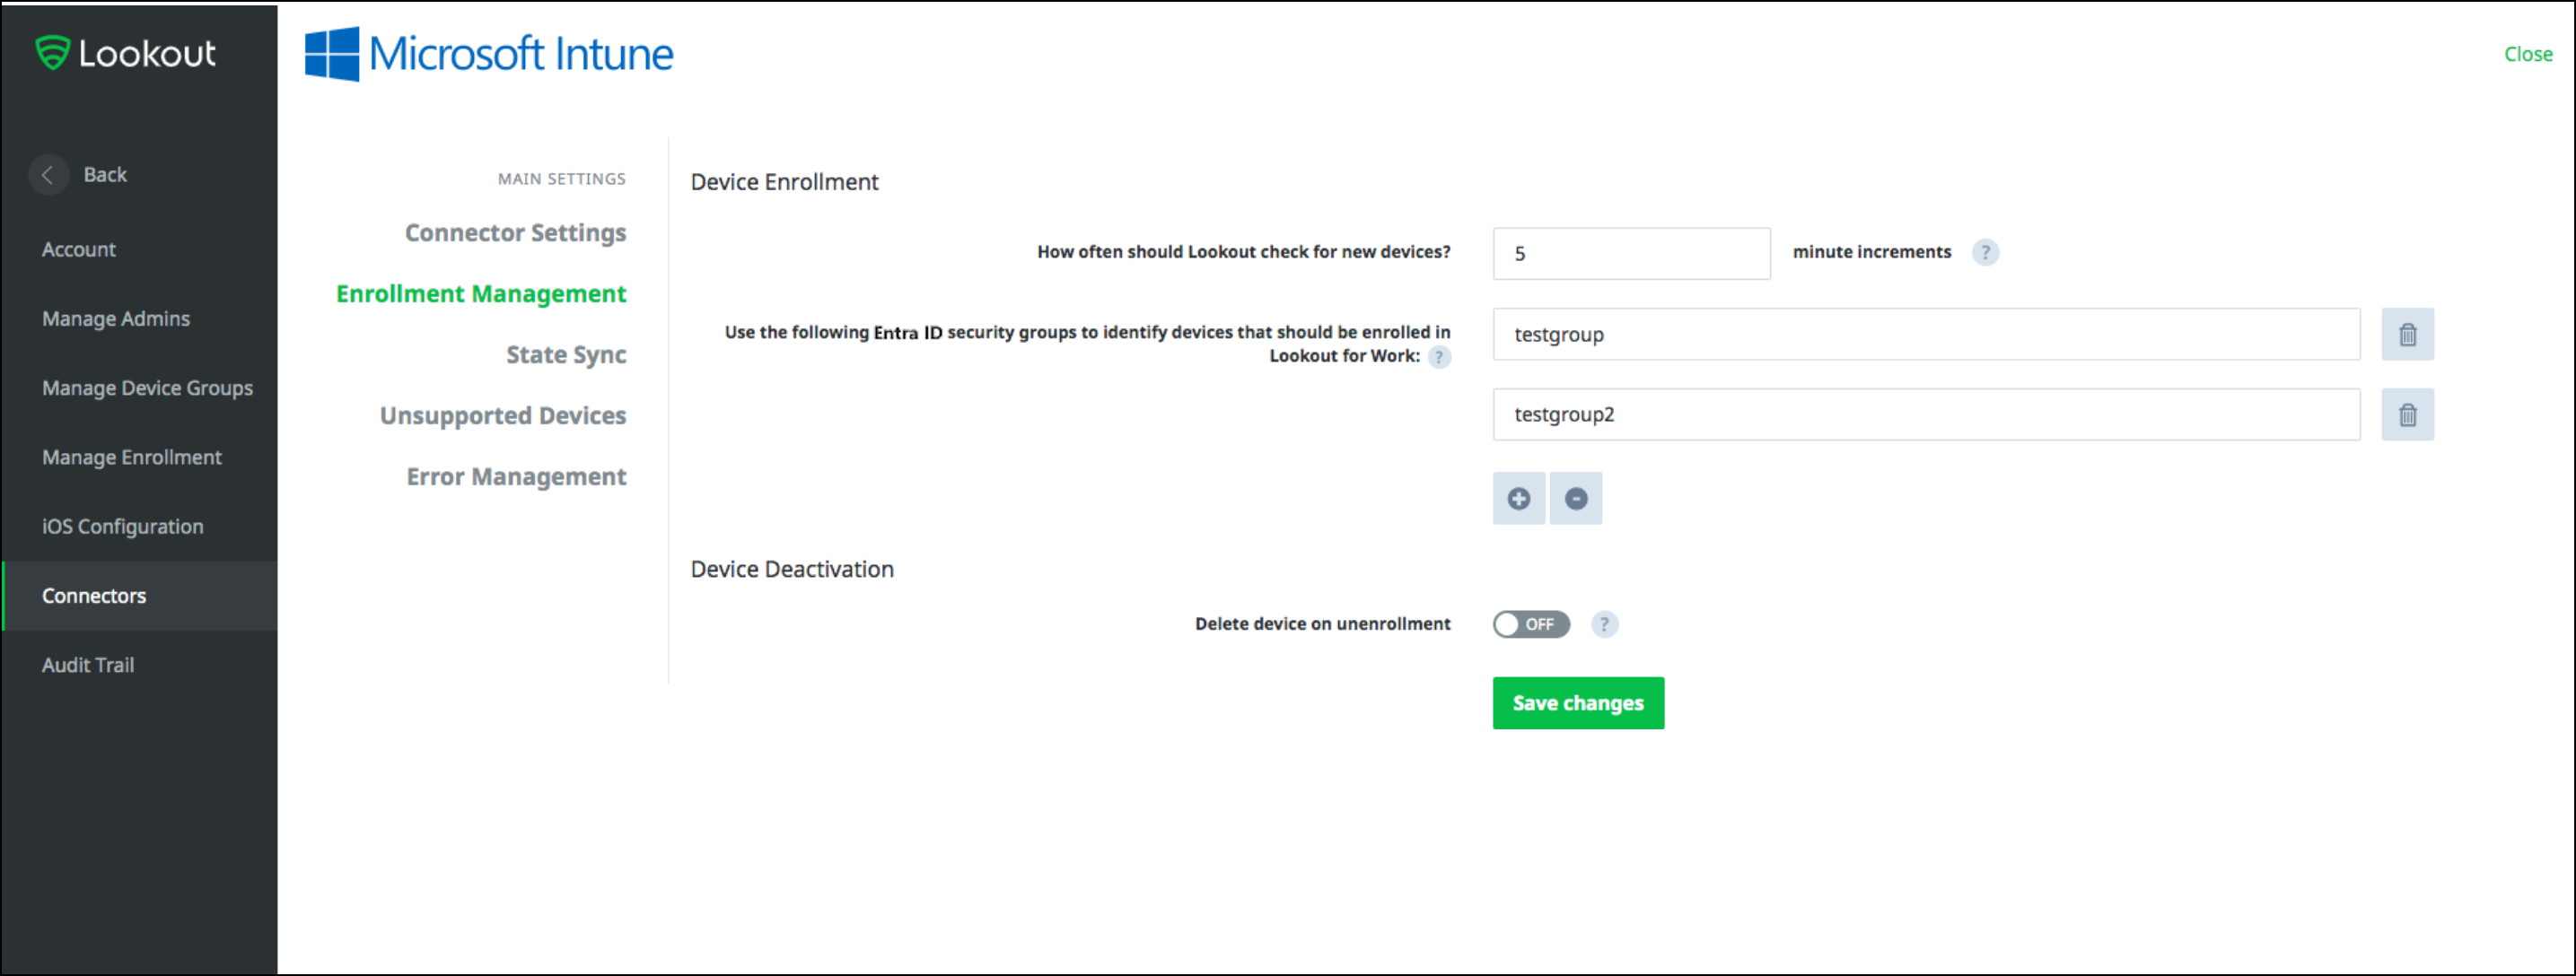
Task: Toggle the Delete device on unenrollment switch
Action: (x=1529, y=624)
